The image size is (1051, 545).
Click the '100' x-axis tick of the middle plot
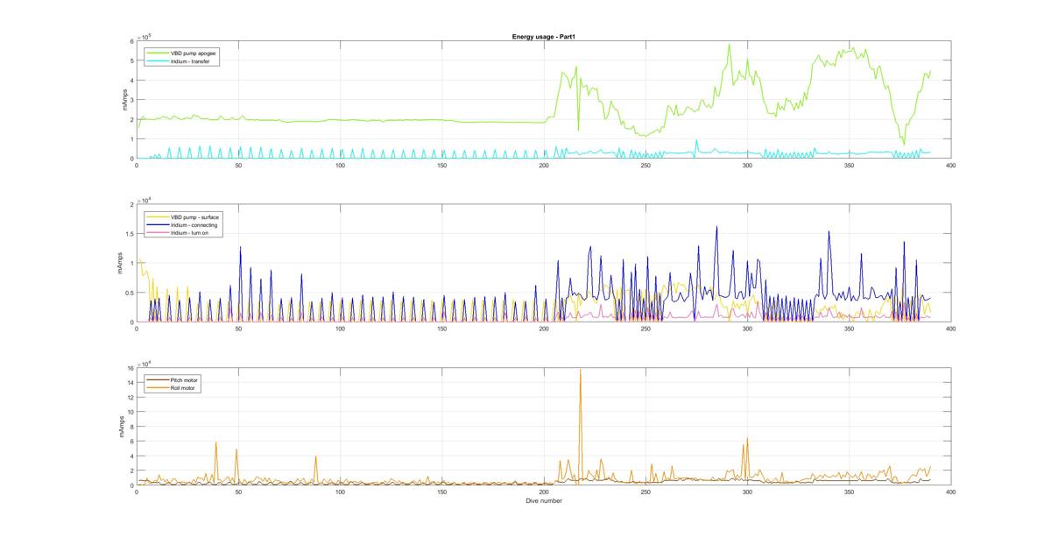tap(341, 329)
